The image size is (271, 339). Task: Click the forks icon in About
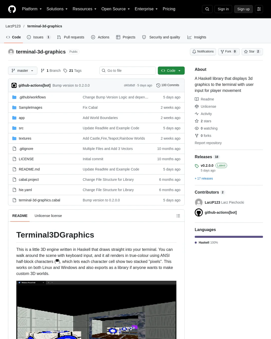click(x=197, y=136)
